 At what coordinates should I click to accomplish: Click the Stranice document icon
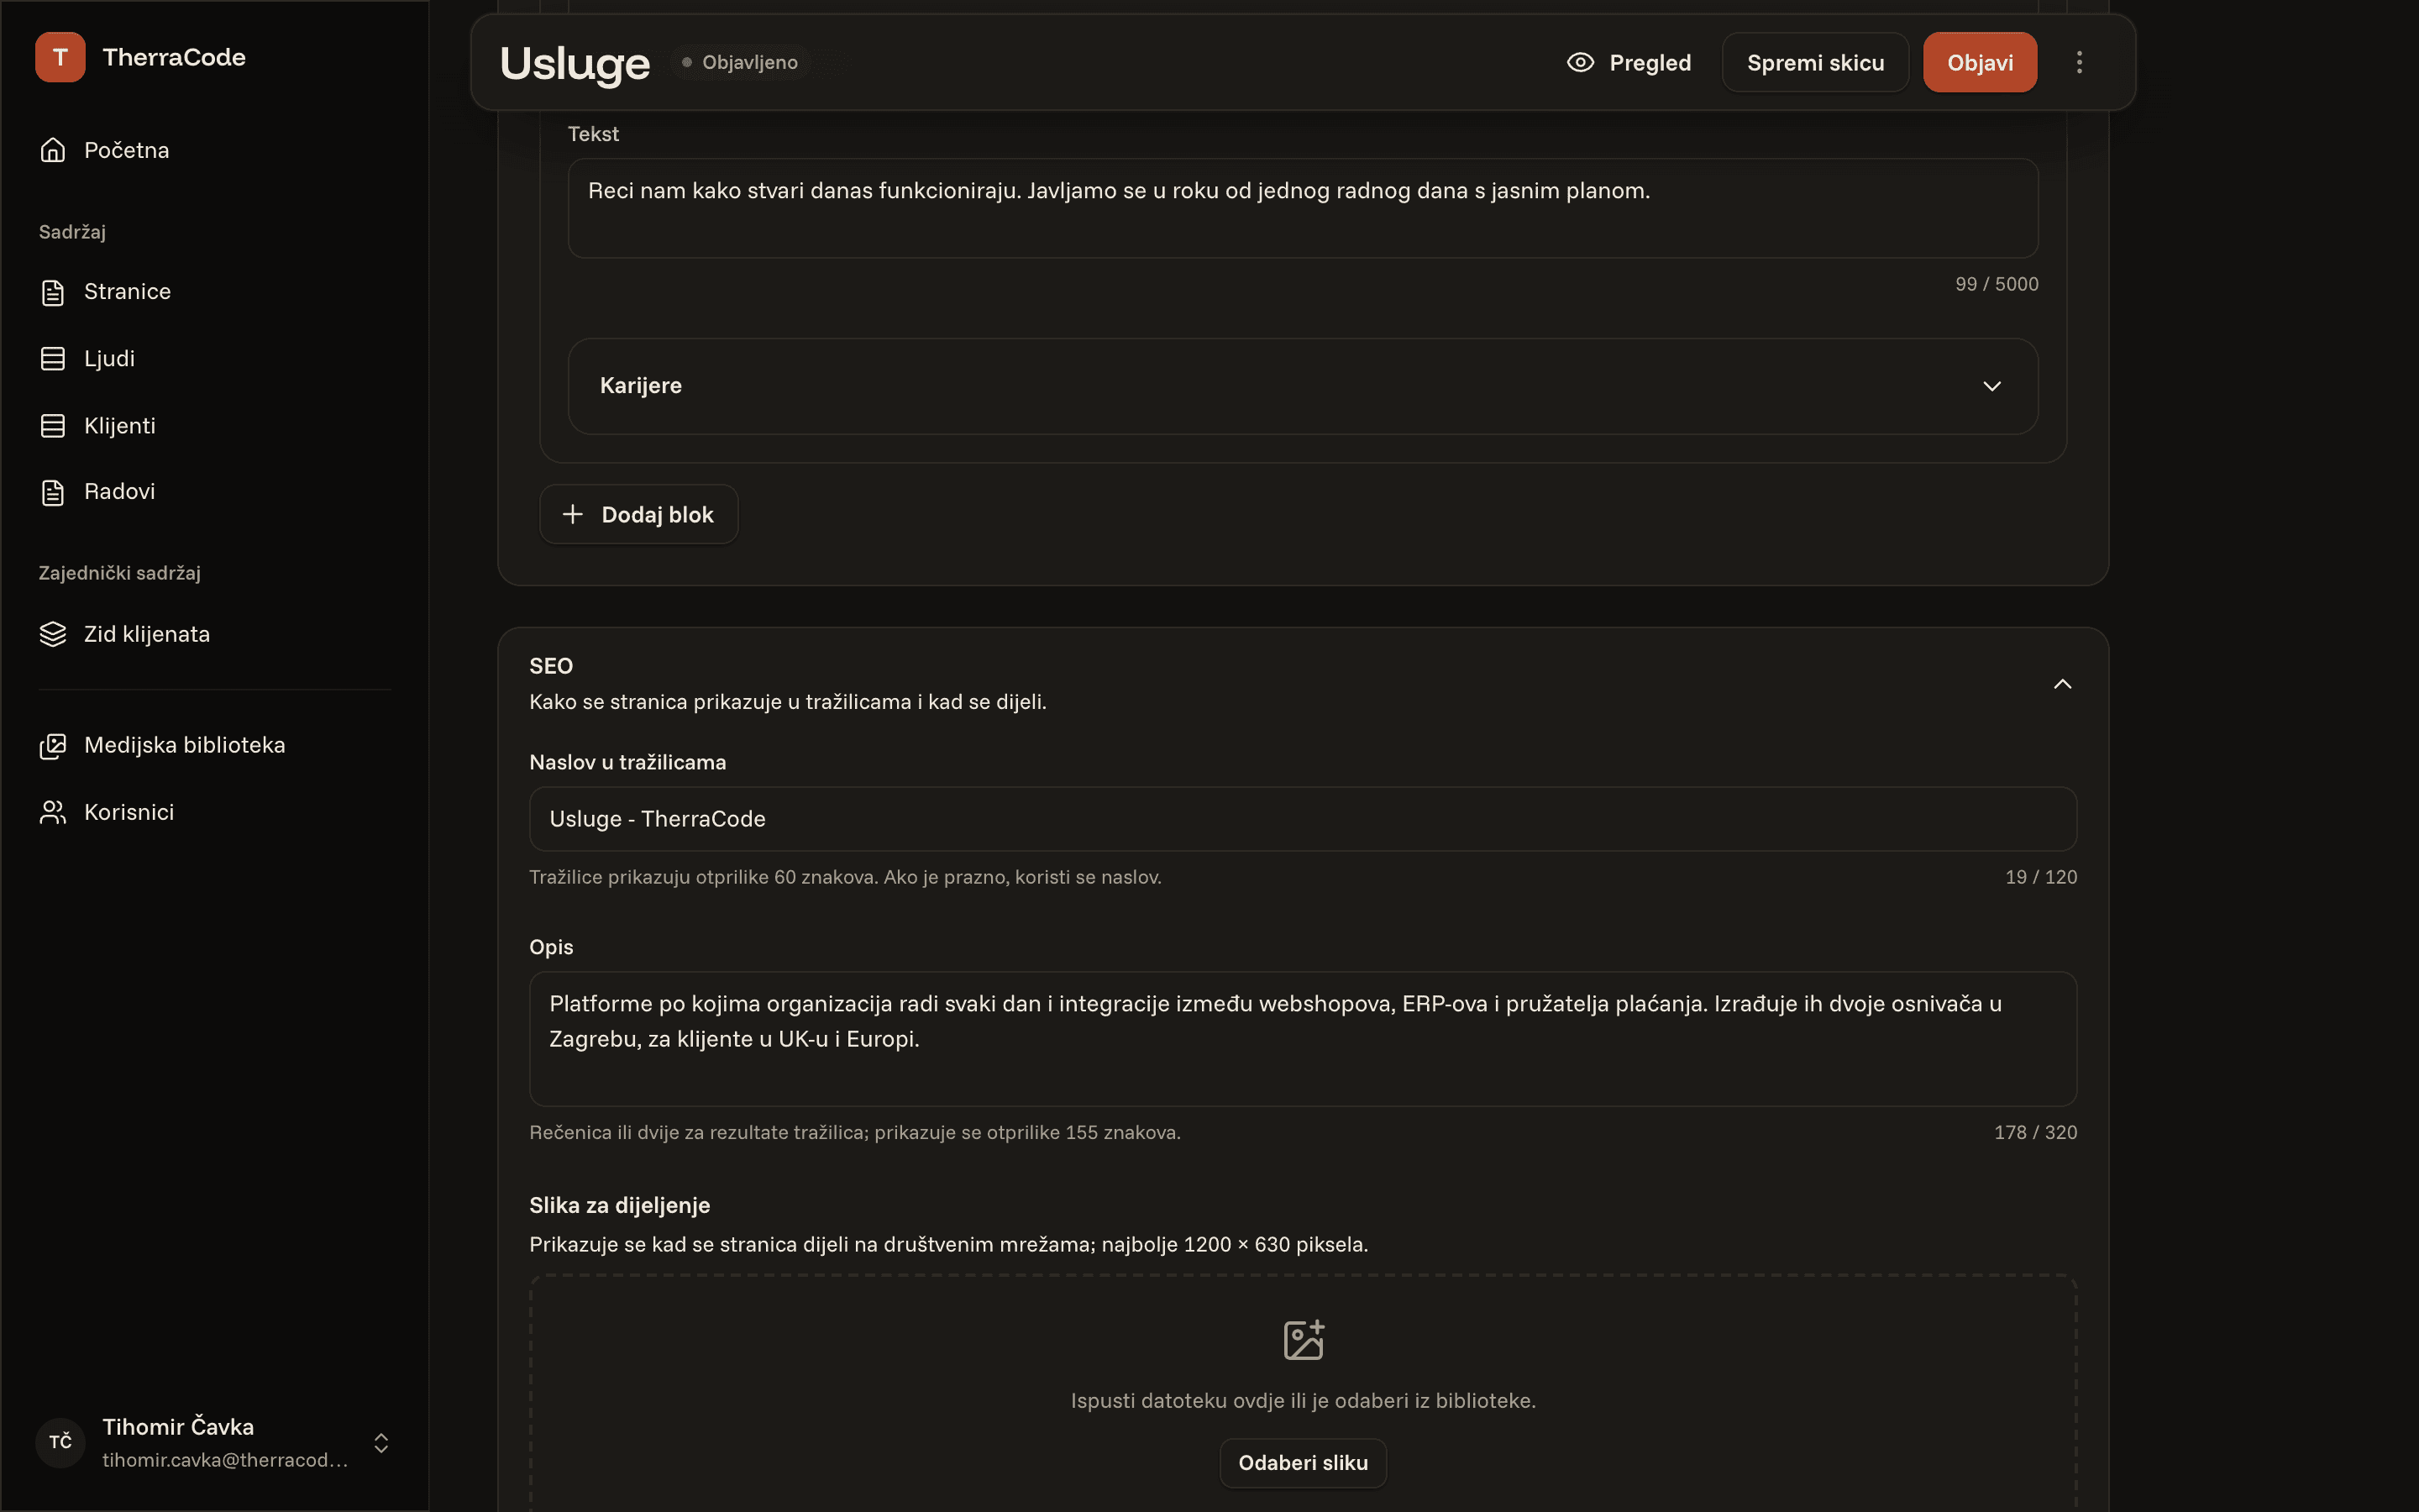coord(53,292)
